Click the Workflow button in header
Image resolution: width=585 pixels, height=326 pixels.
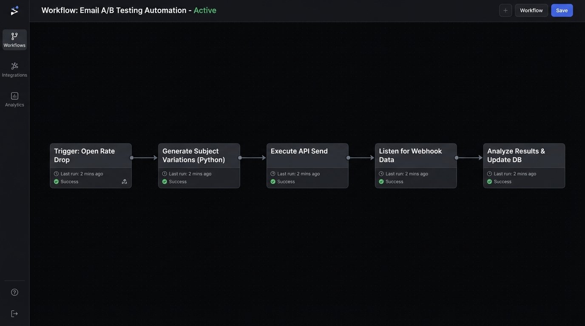(x=531, y=11)
